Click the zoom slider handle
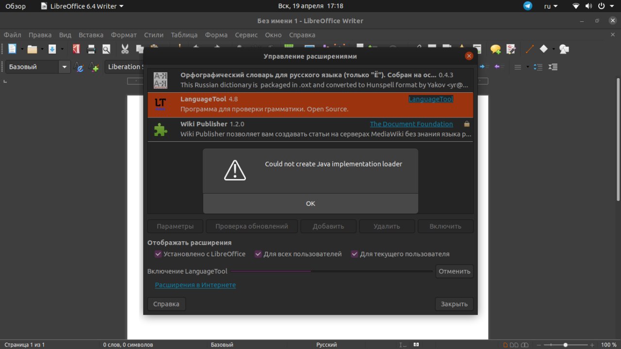The height and width of the screenshot is (349, 621). pos(565,345)
